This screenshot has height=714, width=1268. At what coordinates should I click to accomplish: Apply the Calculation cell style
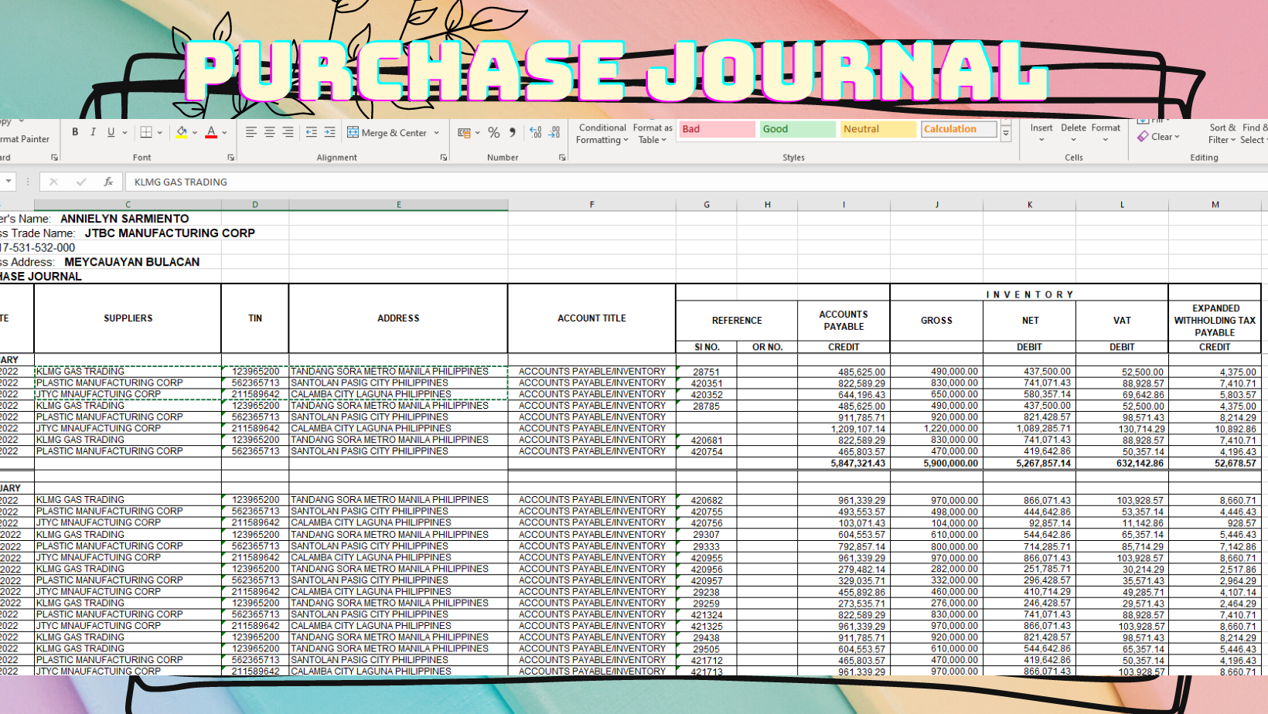[x=959, y=129]
